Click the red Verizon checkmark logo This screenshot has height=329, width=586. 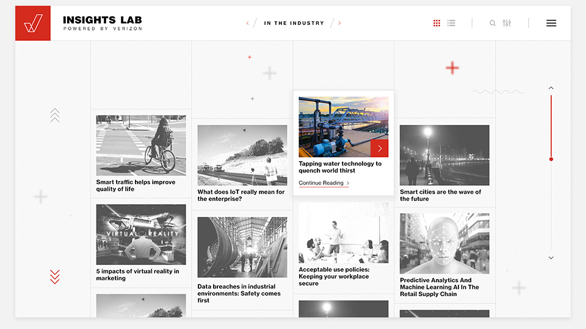33,23
